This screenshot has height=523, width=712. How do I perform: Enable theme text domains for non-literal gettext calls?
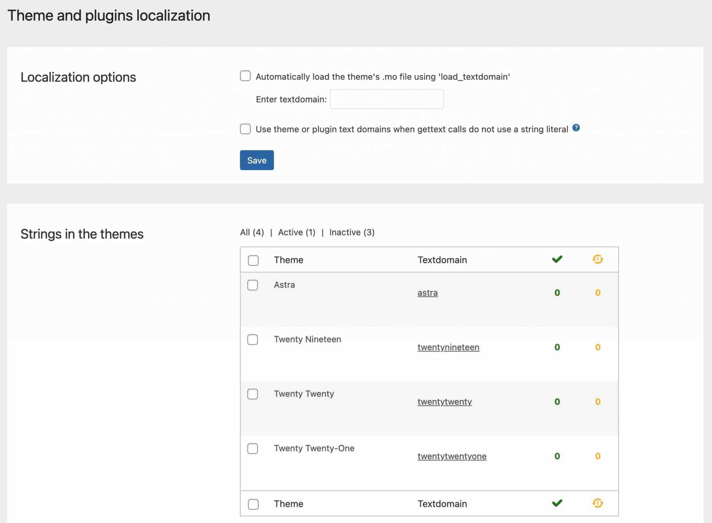(245, 129)
